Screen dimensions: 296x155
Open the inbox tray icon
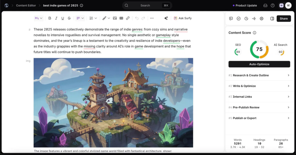click(x=265, y=6)
